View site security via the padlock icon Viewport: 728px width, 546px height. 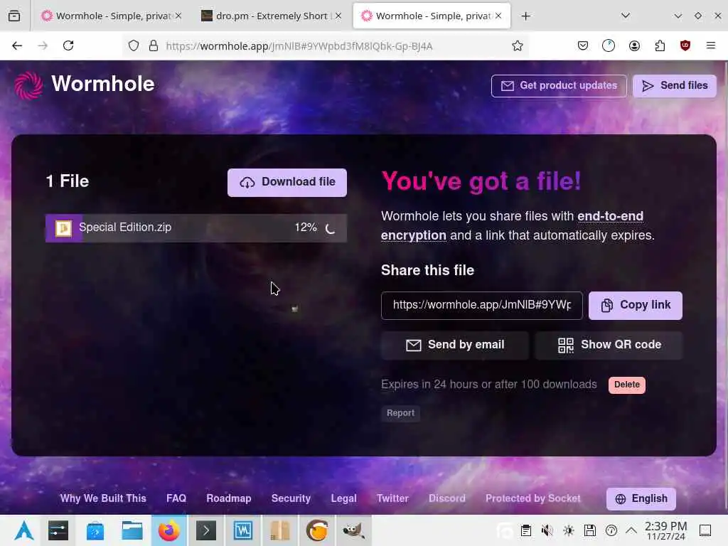point(154,45)
